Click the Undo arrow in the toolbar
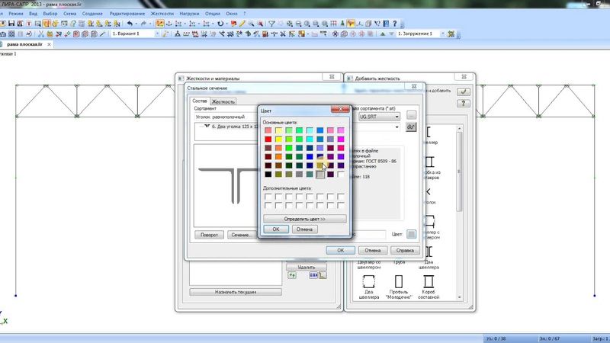Image resolution: width=610 pixels, height=343 pixels. [130, 24]
